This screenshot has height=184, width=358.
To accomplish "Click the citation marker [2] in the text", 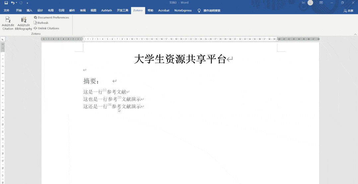I will point(119,97).
